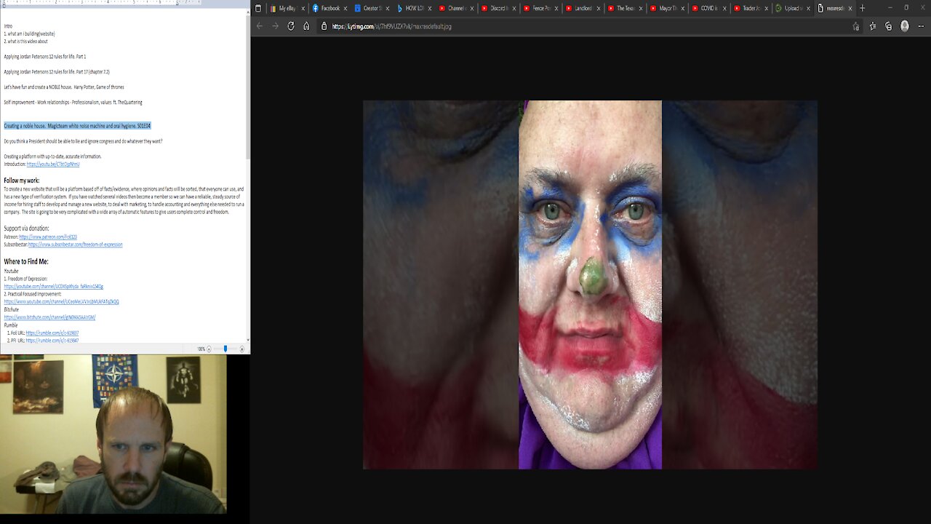The image size is (931, 524).
Task: Close the COVID tab
Action: pos(724,8)
